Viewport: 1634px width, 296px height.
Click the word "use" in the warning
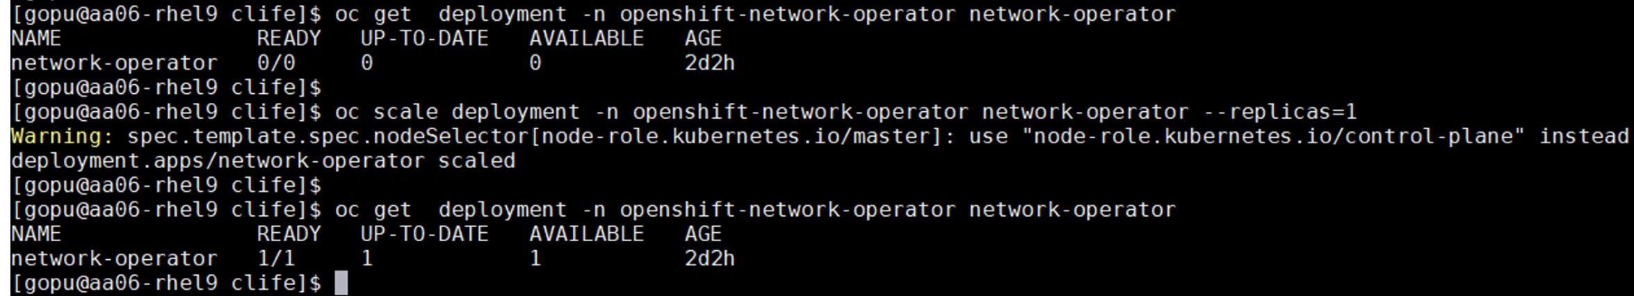988,136
